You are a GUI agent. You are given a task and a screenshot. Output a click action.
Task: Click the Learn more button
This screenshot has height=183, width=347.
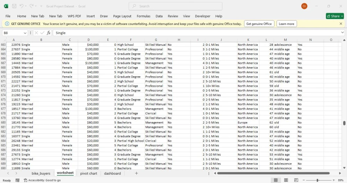click(x=286, y=24)
